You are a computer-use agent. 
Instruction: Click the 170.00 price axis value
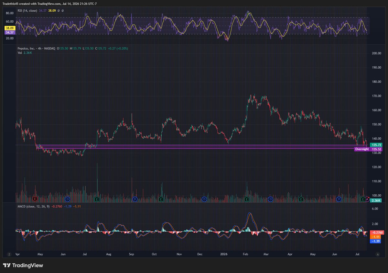pos(376,96)
